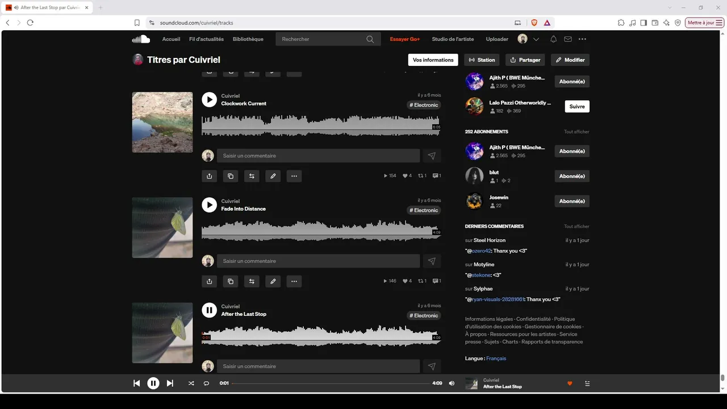Skip to next track in player bar
727x409 pixels.
(x=170, y=383)
